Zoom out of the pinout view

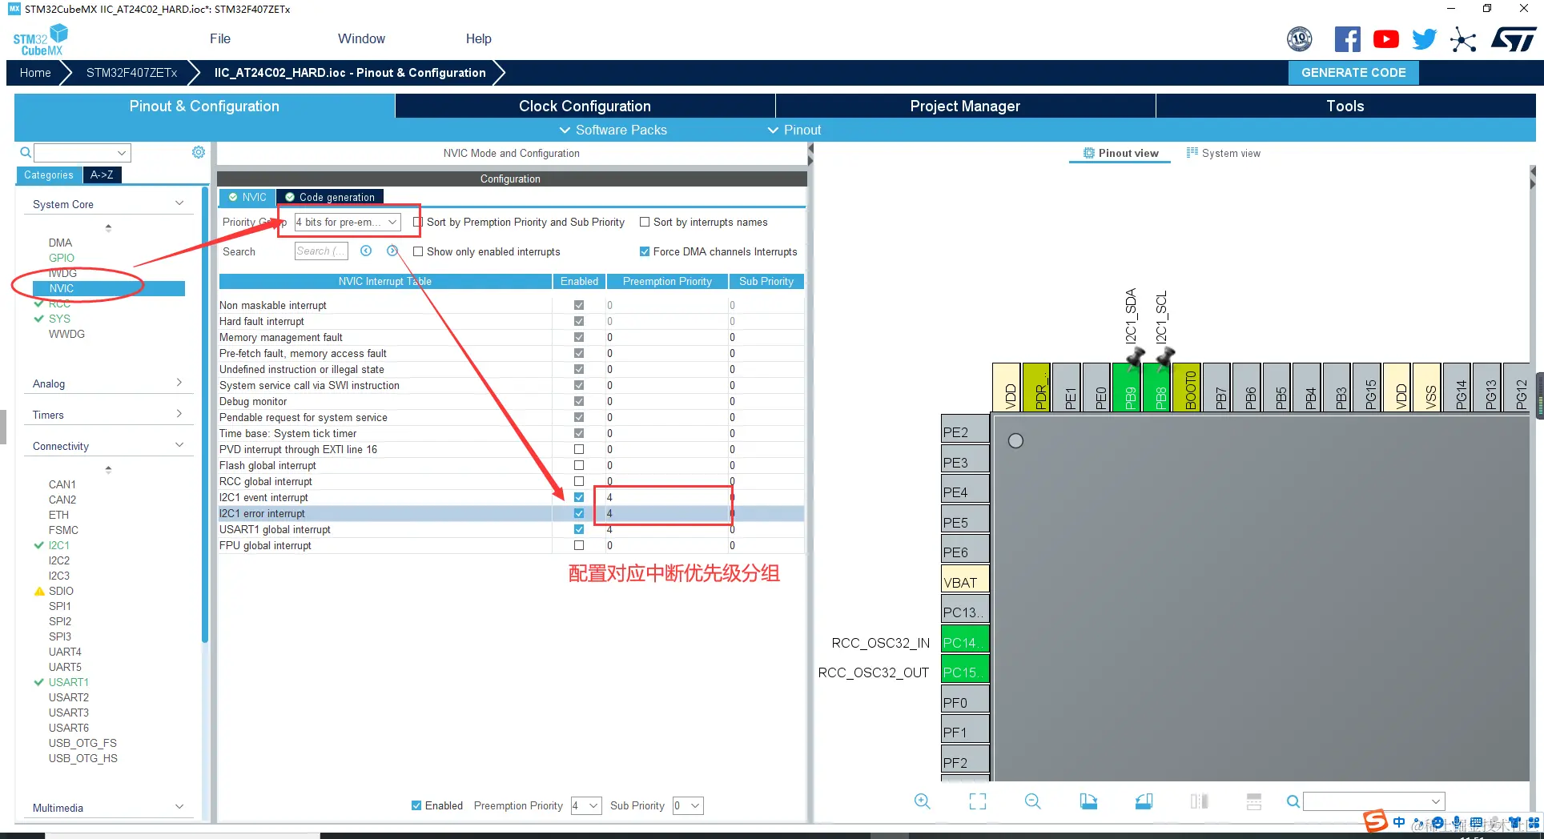[x=1033, y=801]
